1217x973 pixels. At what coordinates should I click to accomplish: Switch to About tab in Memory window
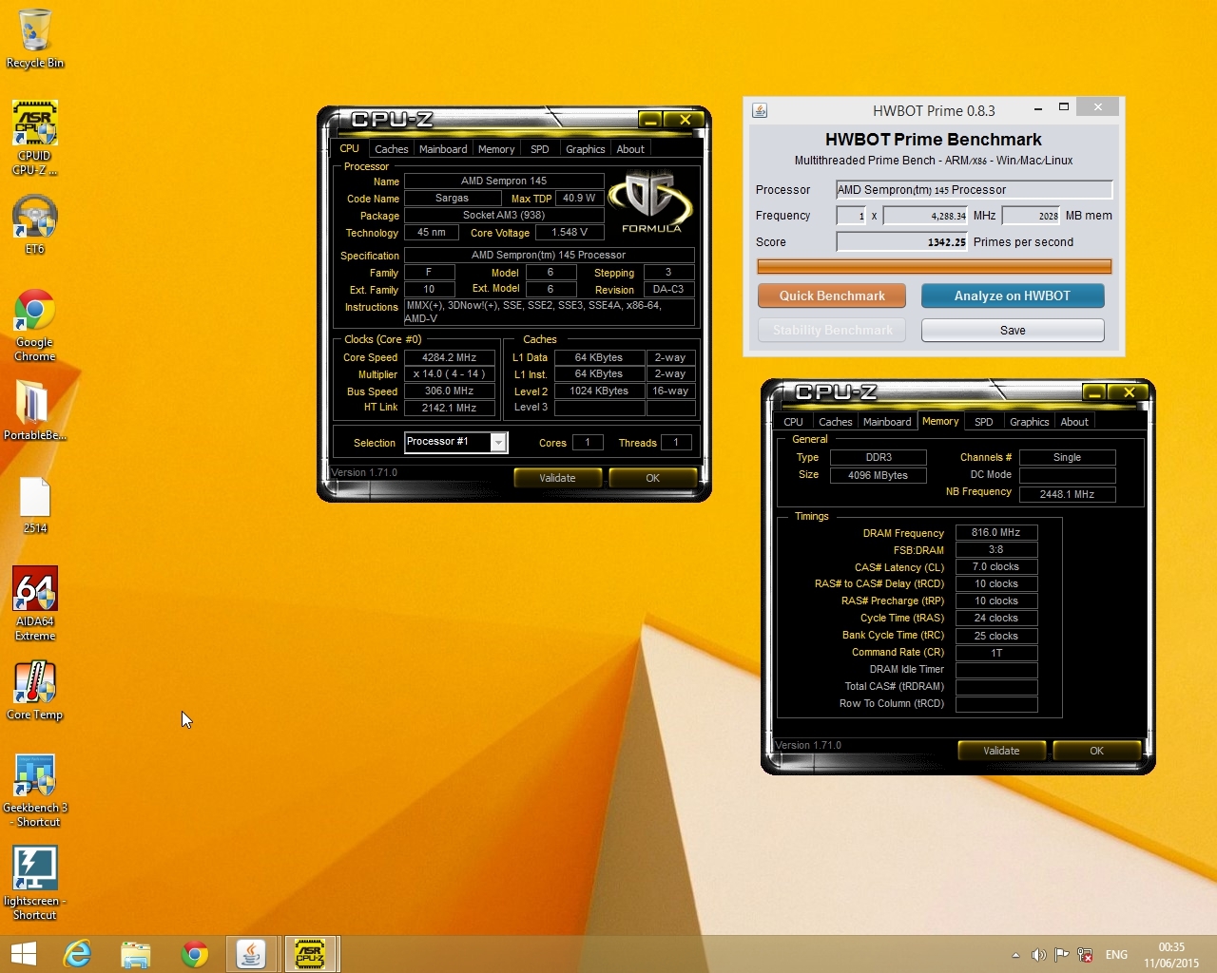pyautogui.click(x=1074, y=422)
